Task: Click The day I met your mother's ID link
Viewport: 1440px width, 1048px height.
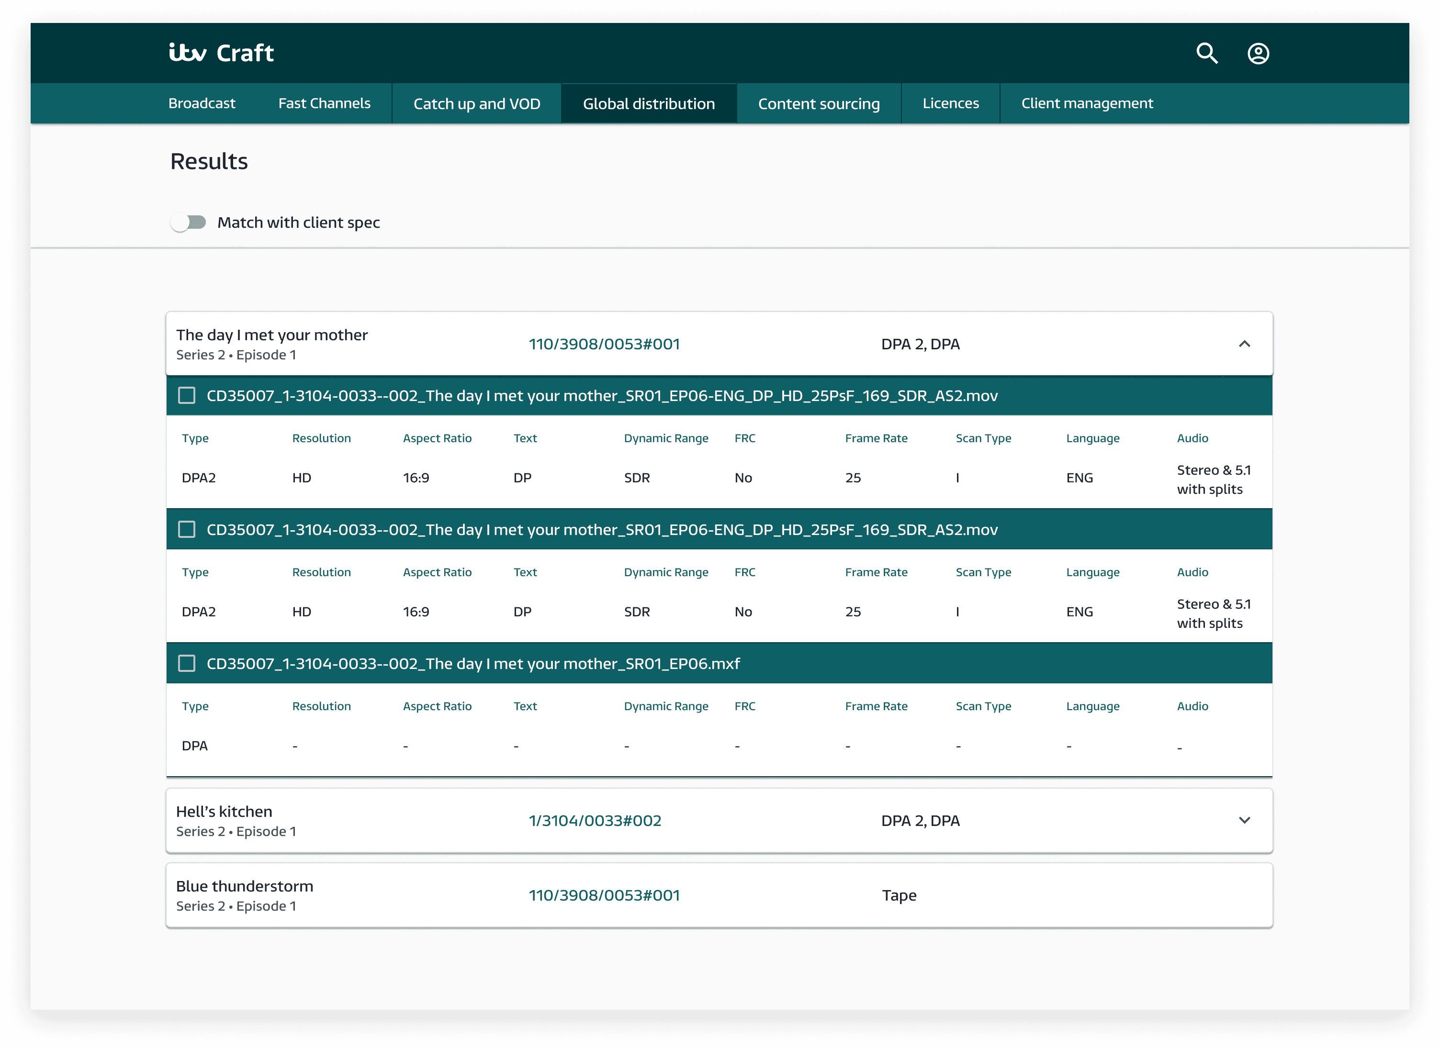Action: pos(604,344)
